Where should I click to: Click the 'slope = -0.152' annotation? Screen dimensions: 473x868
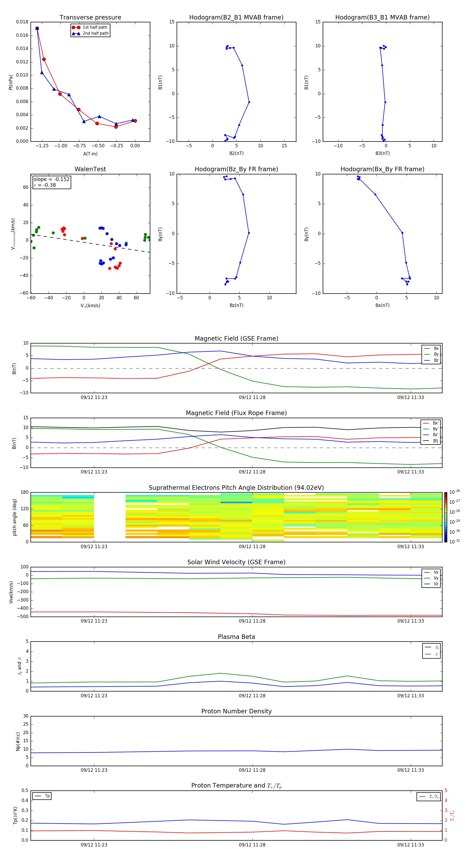52,179
